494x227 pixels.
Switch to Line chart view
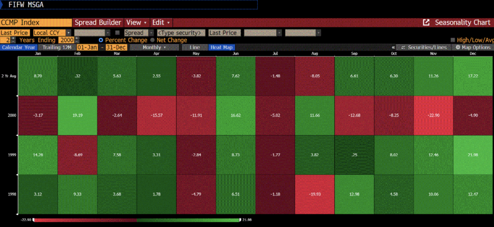click(x=195, y=47)
